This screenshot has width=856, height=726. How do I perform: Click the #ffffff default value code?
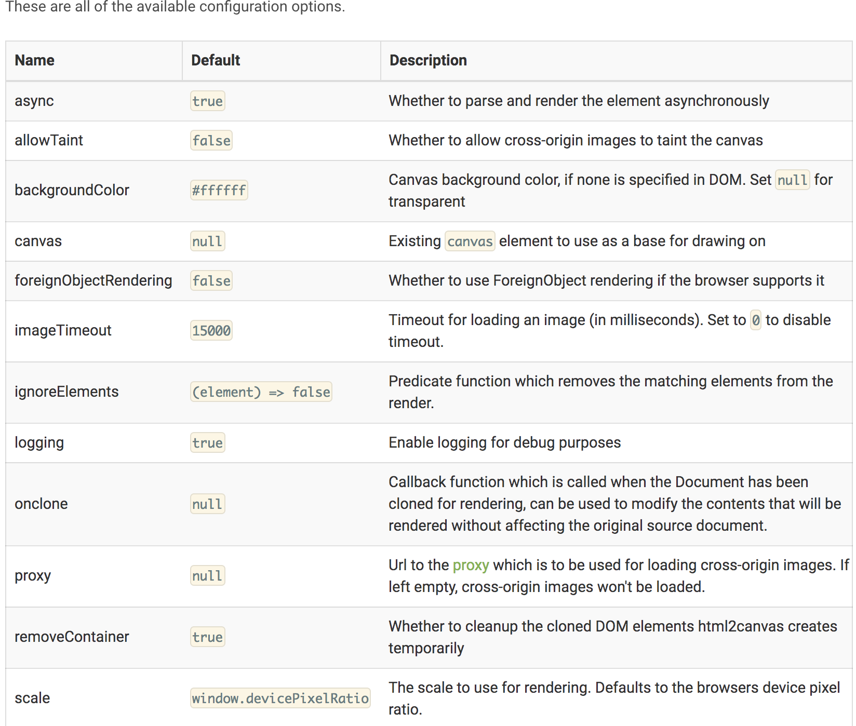tap(219, 190)
